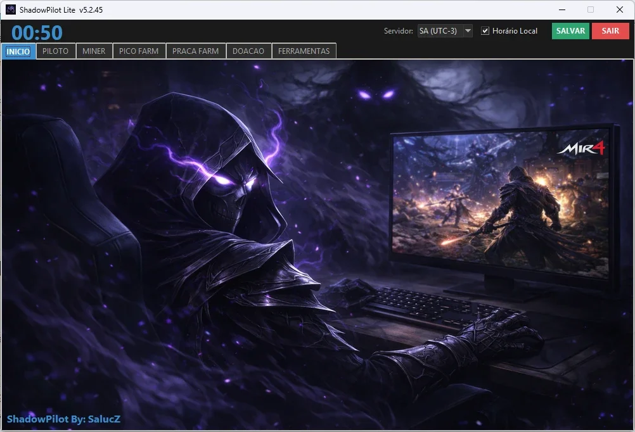The width and height of the screenshot is (635, 432).
Task: Switch to the PILOTO tab
Action: point(56,51)
